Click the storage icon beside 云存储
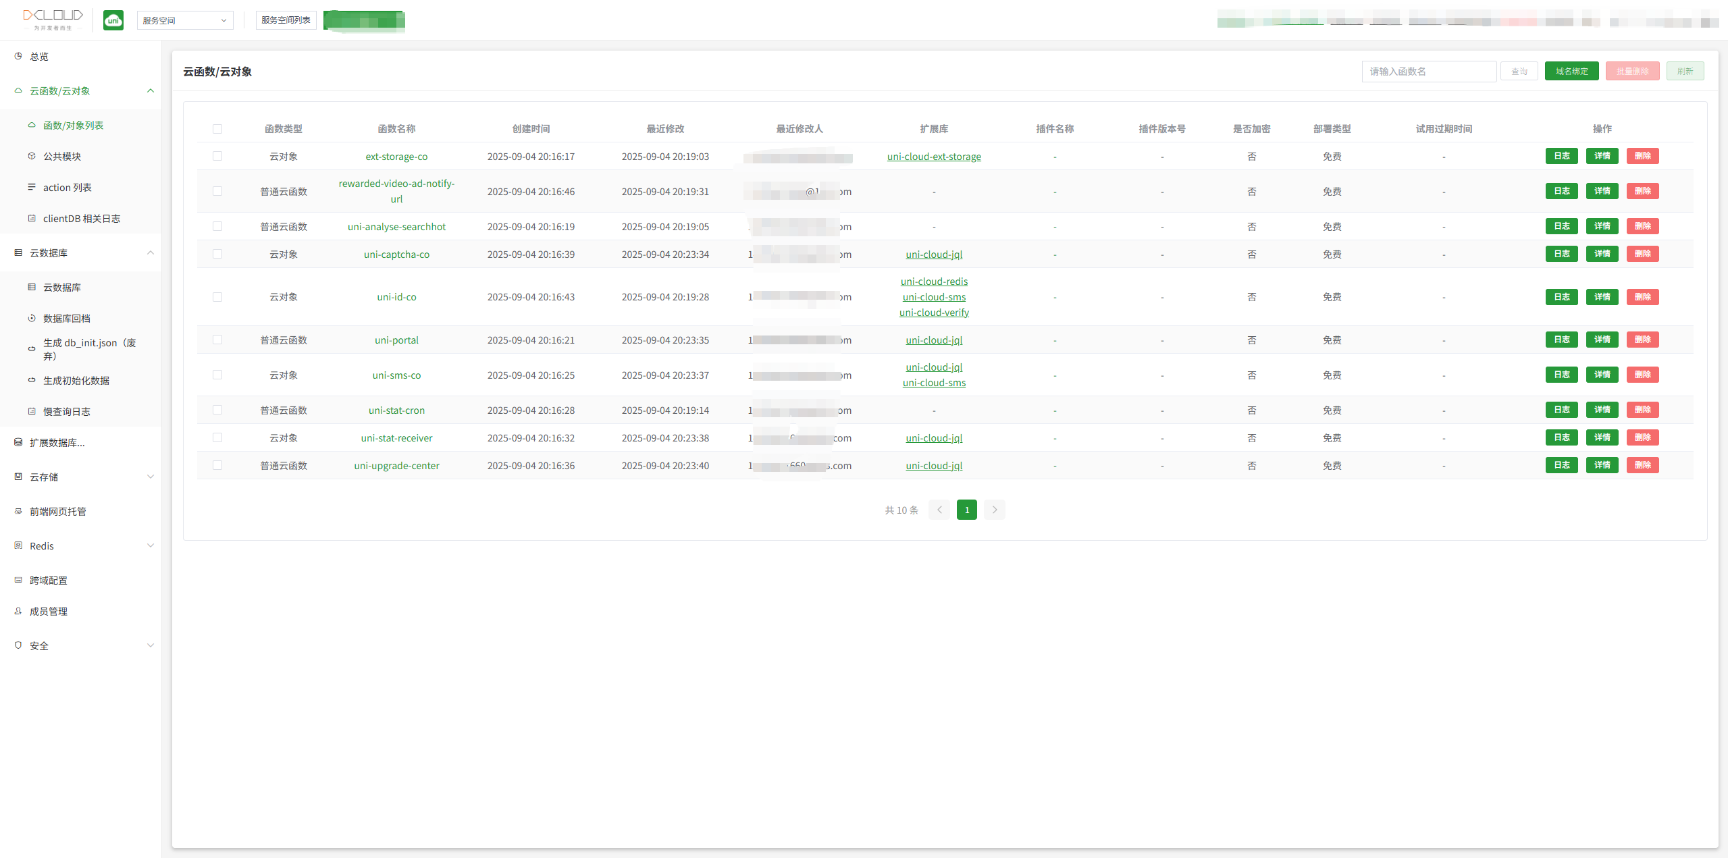 click(x=18, y=477)
